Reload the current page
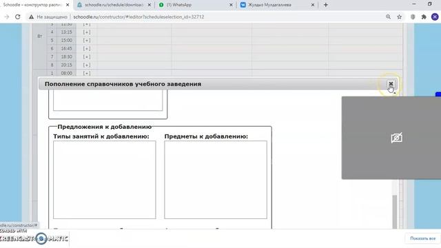The height and width of the screenshot is (248, 441). (x=18, y=17)
